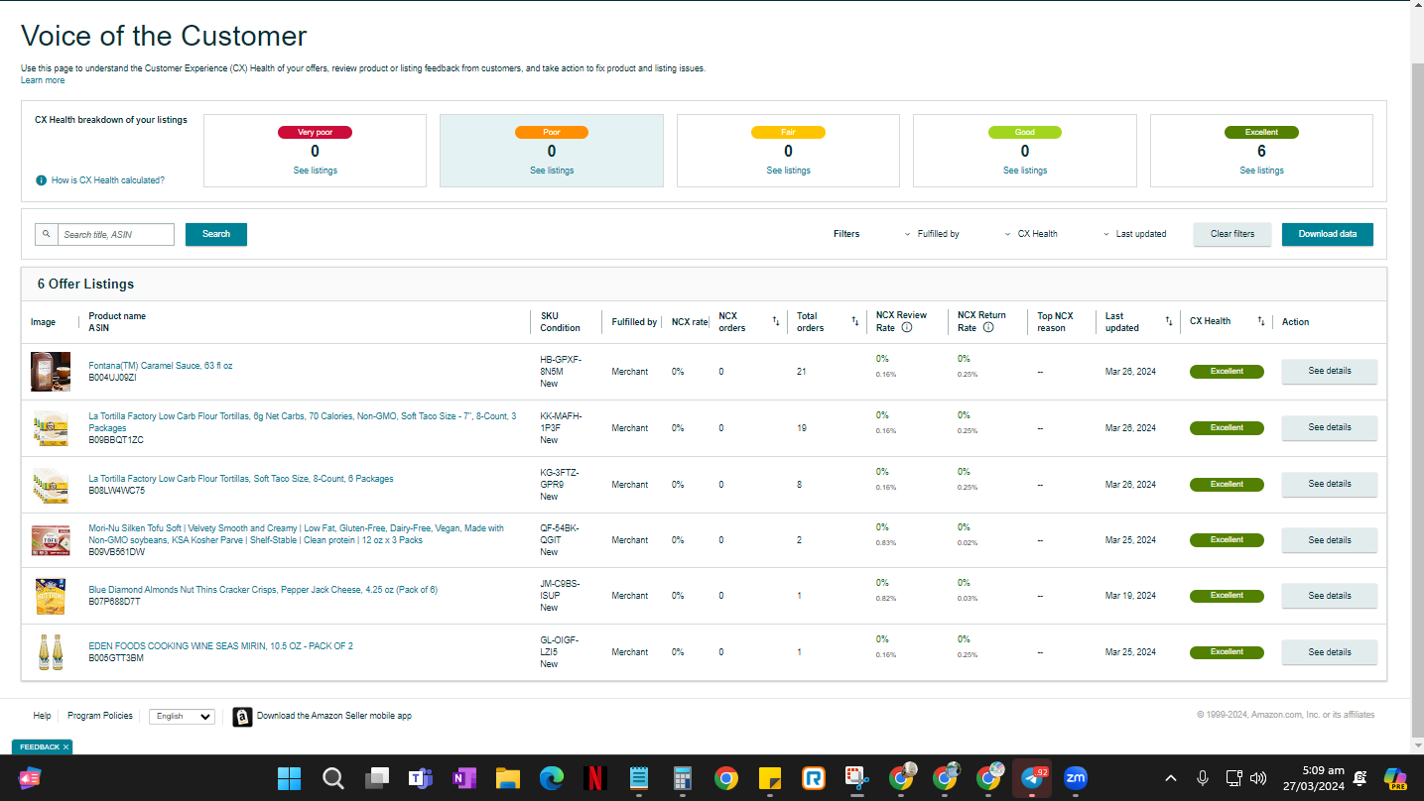The image size is (1424, 801).
Task: Sort listings by CX Health arrows
Action: coord(1261,321)
